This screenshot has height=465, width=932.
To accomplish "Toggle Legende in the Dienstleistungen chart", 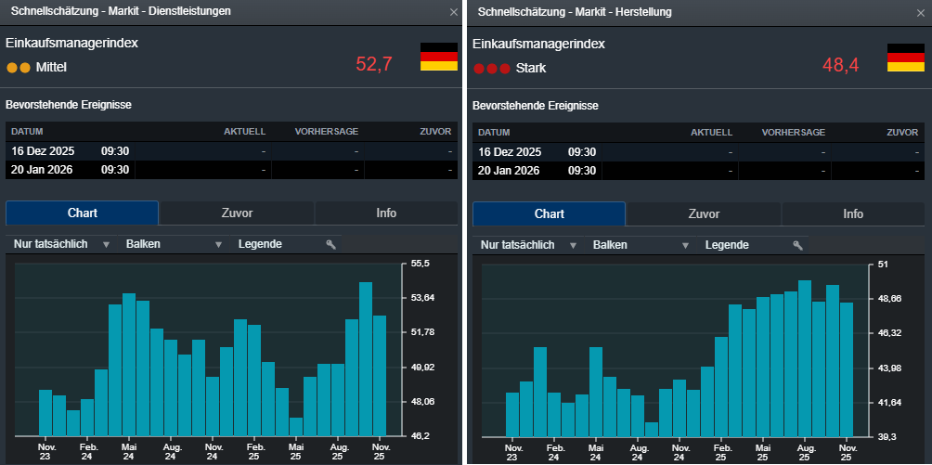I will [260, 245].
